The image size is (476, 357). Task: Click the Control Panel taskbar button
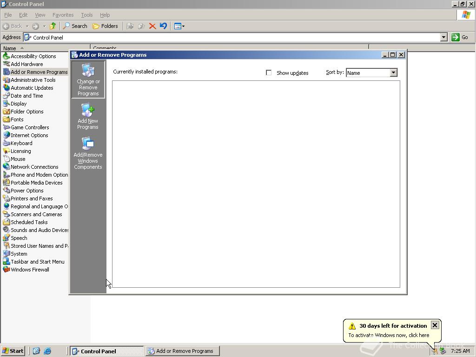point(106,351)
